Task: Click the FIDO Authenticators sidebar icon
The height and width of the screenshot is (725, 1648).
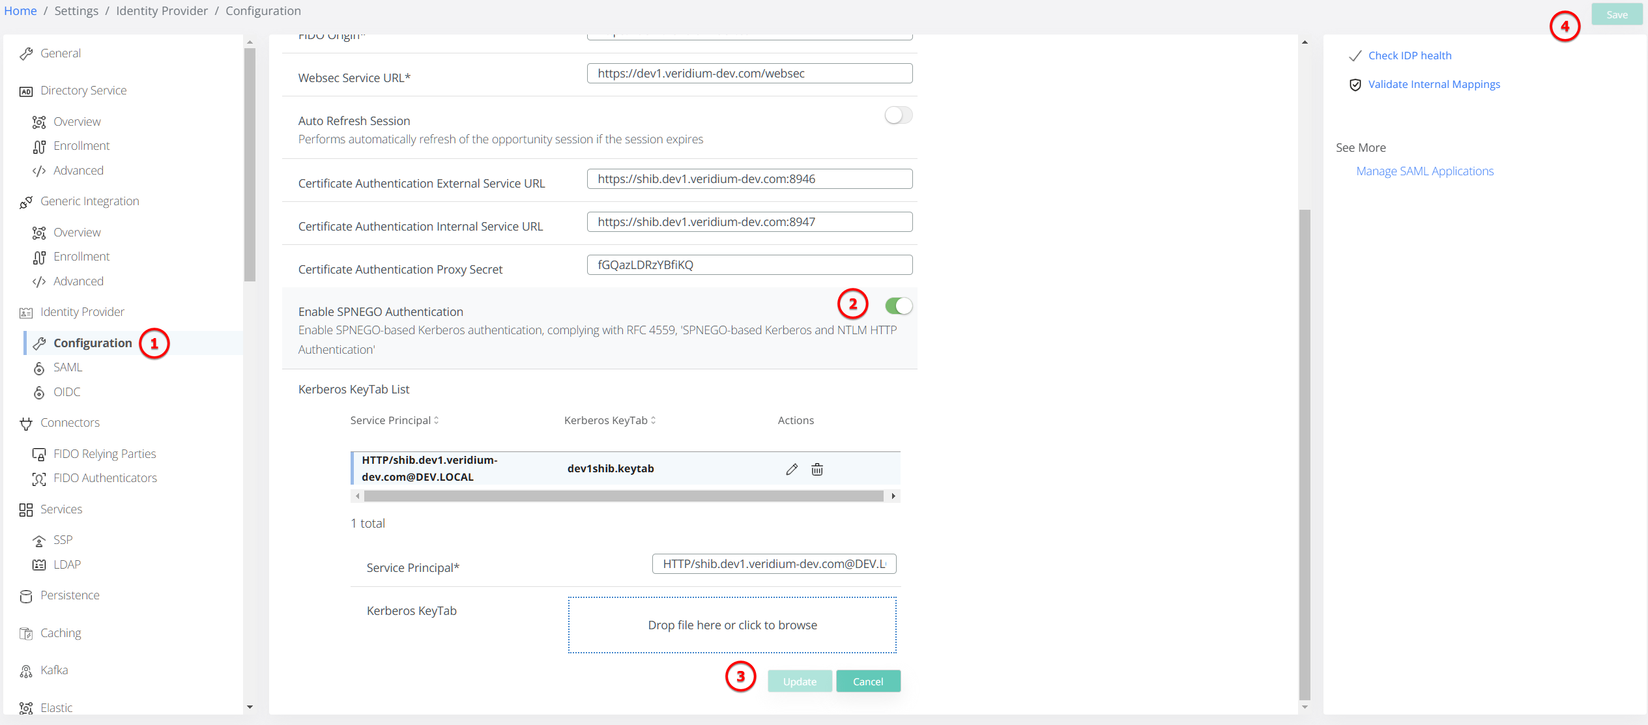Action: pos(39,478)
